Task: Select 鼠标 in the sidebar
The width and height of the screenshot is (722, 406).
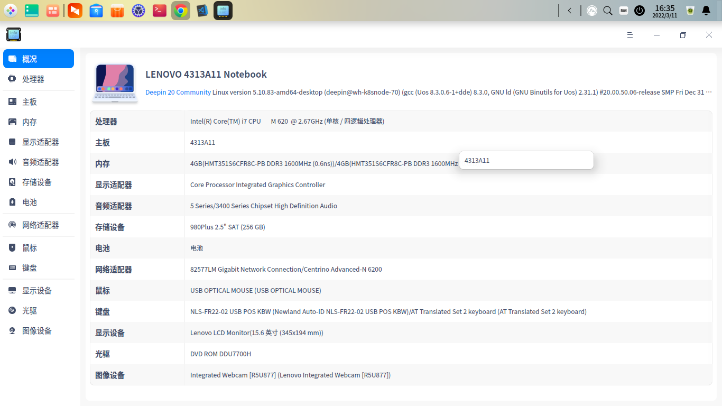Action: point(39,247)
